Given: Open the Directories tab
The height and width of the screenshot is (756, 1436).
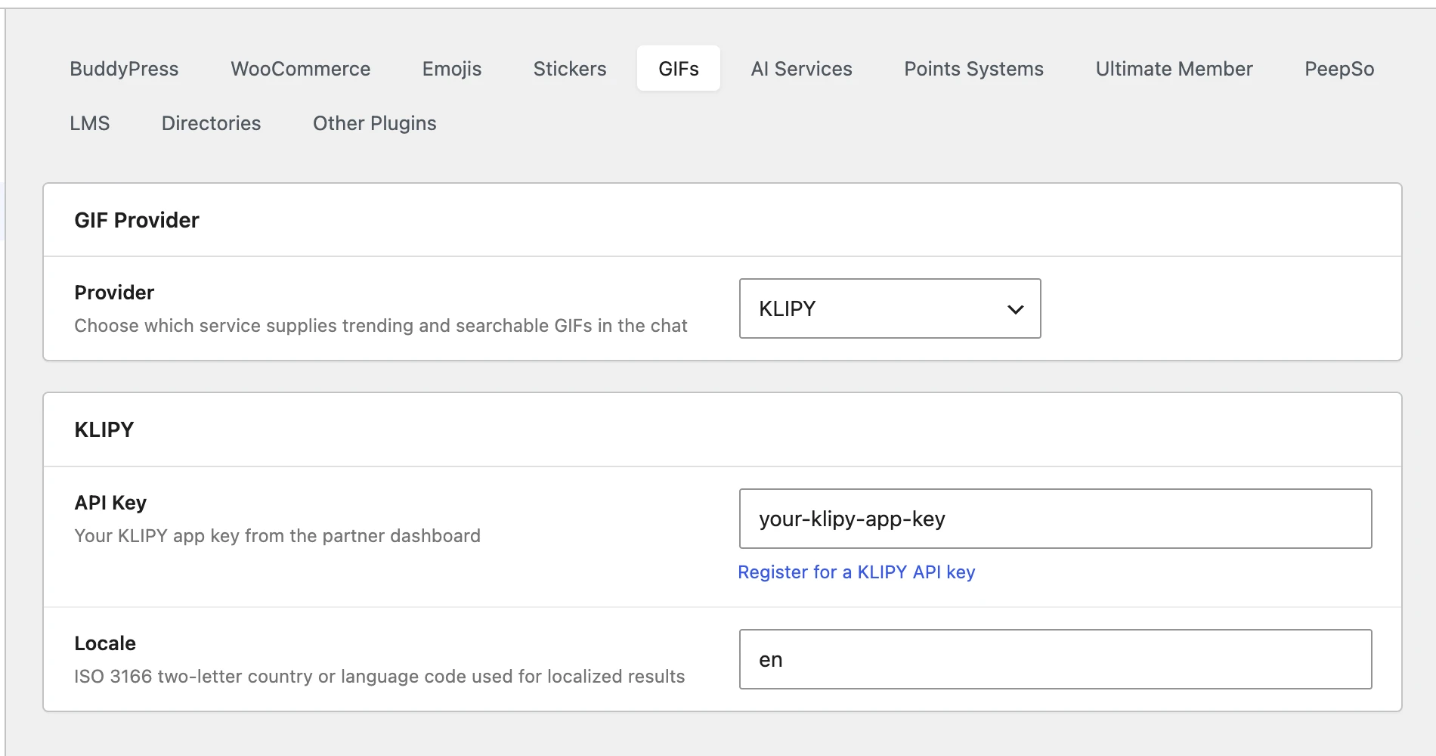Looking at the screenshot, I should coord(211,123).
